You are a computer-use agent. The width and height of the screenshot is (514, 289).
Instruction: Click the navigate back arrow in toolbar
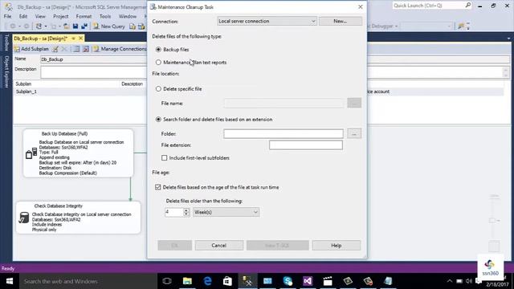point(13,26)
